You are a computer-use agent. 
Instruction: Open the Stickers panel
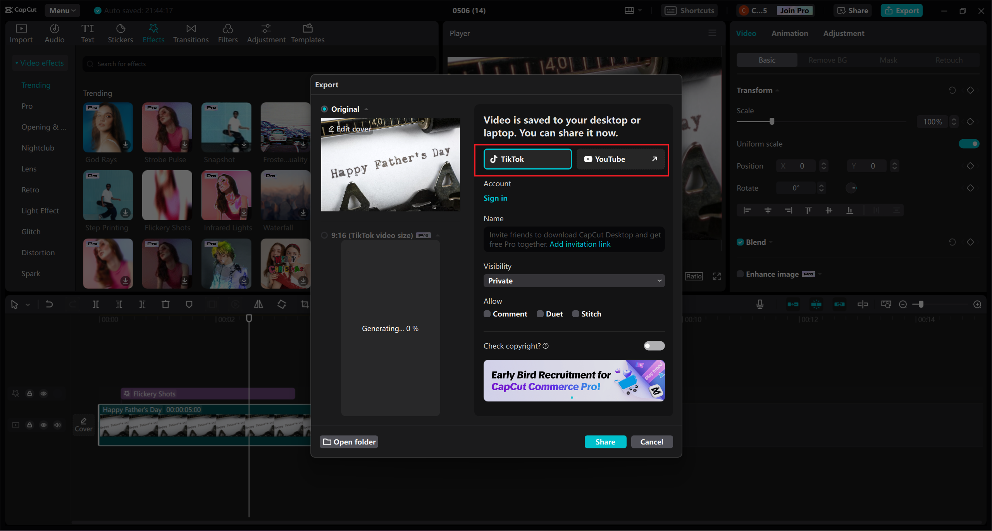click(x=120, y=33)
